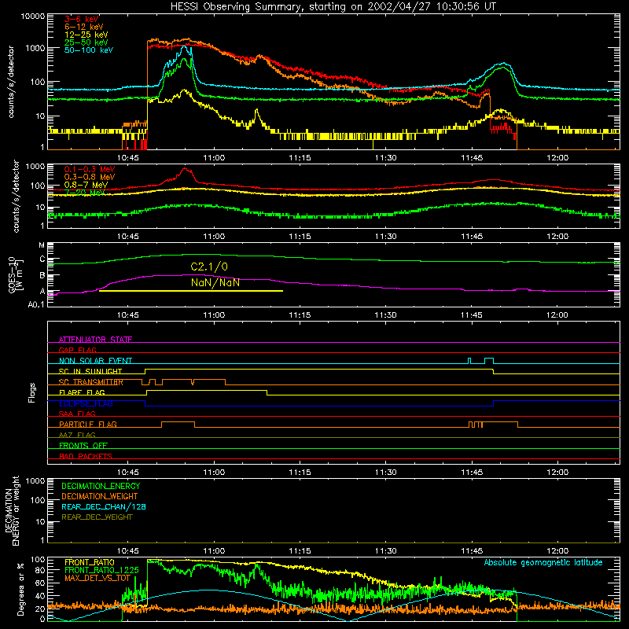
Task: Click the Degrees or % axis title
Action: coord(20,589)
